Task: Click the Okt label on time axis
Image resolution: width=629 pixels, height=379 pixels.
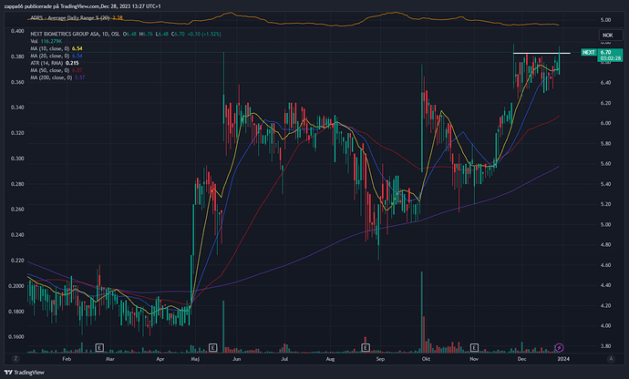Action: [426, 359]
